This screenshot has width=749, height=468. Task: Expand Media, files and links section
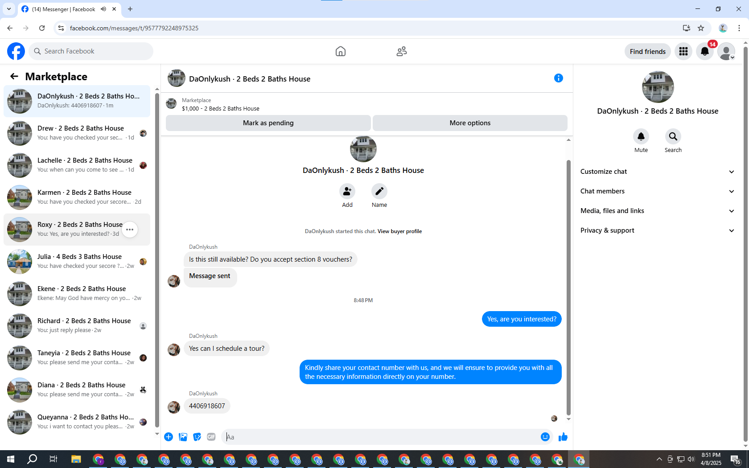tap(658, 211)
